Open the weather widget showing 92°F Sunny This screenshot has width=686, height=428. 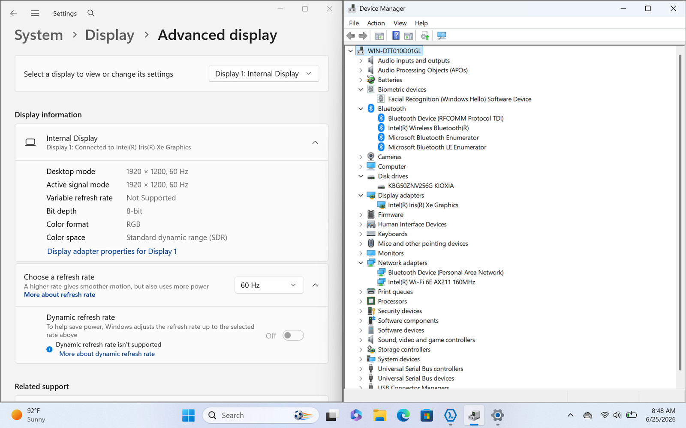tap(28, 415)
